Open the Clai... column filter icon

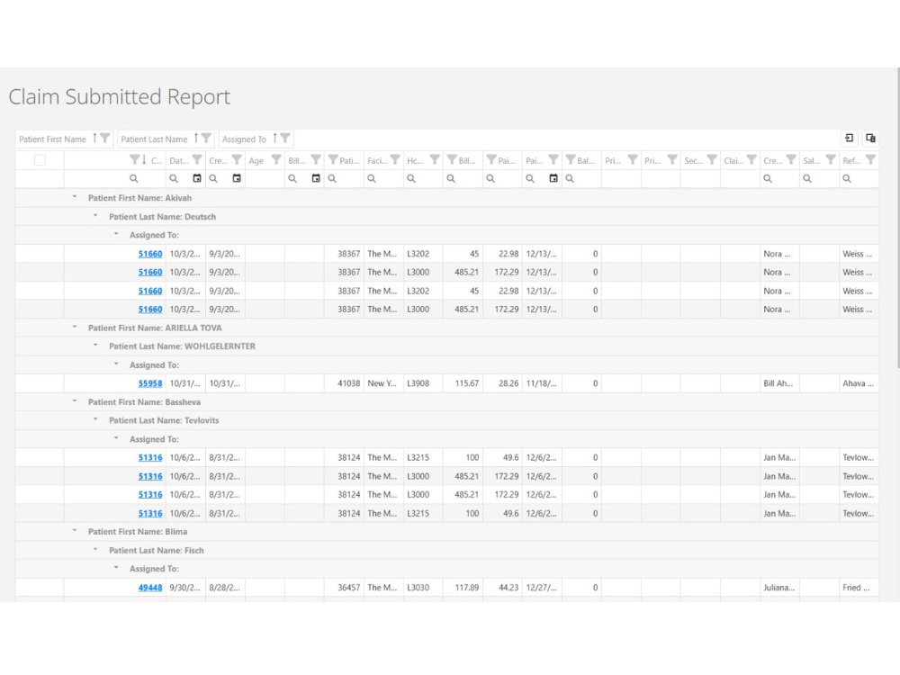point(751,159)
